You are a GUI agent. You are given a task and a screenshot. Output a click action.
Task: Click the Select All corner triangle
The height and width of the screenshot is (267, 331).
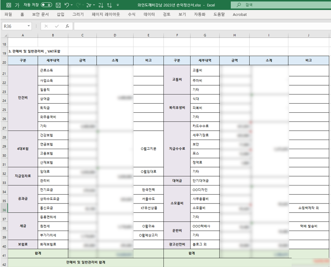click(5, 35)
